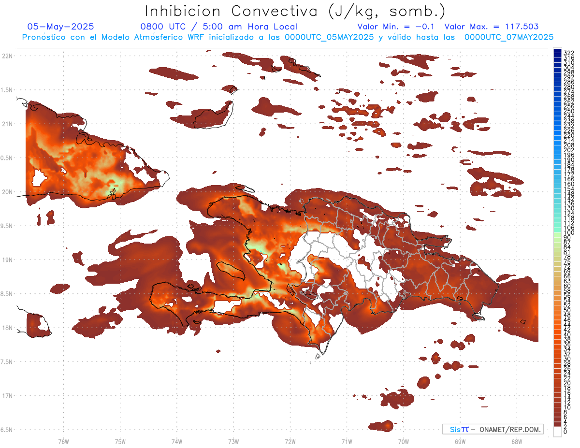
Task: Click the '17N' latitude label
Action: (x=7, y=396)
